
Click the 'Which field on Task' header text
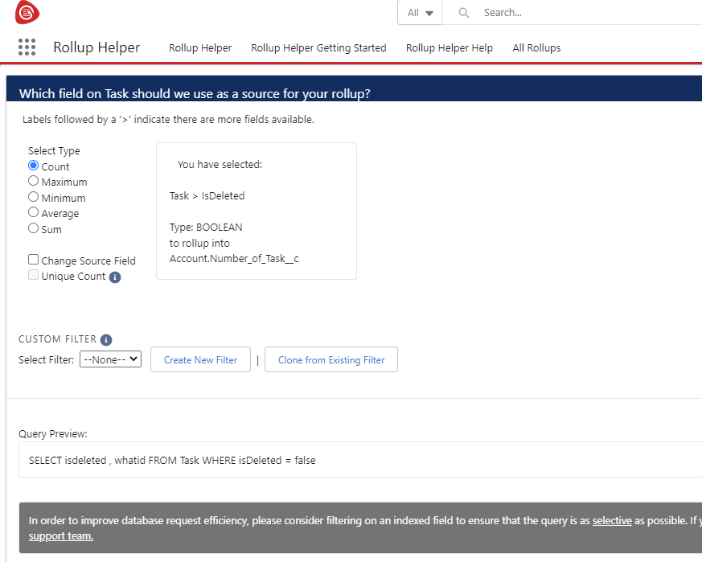pyautogui.click(x=195, y=93)
